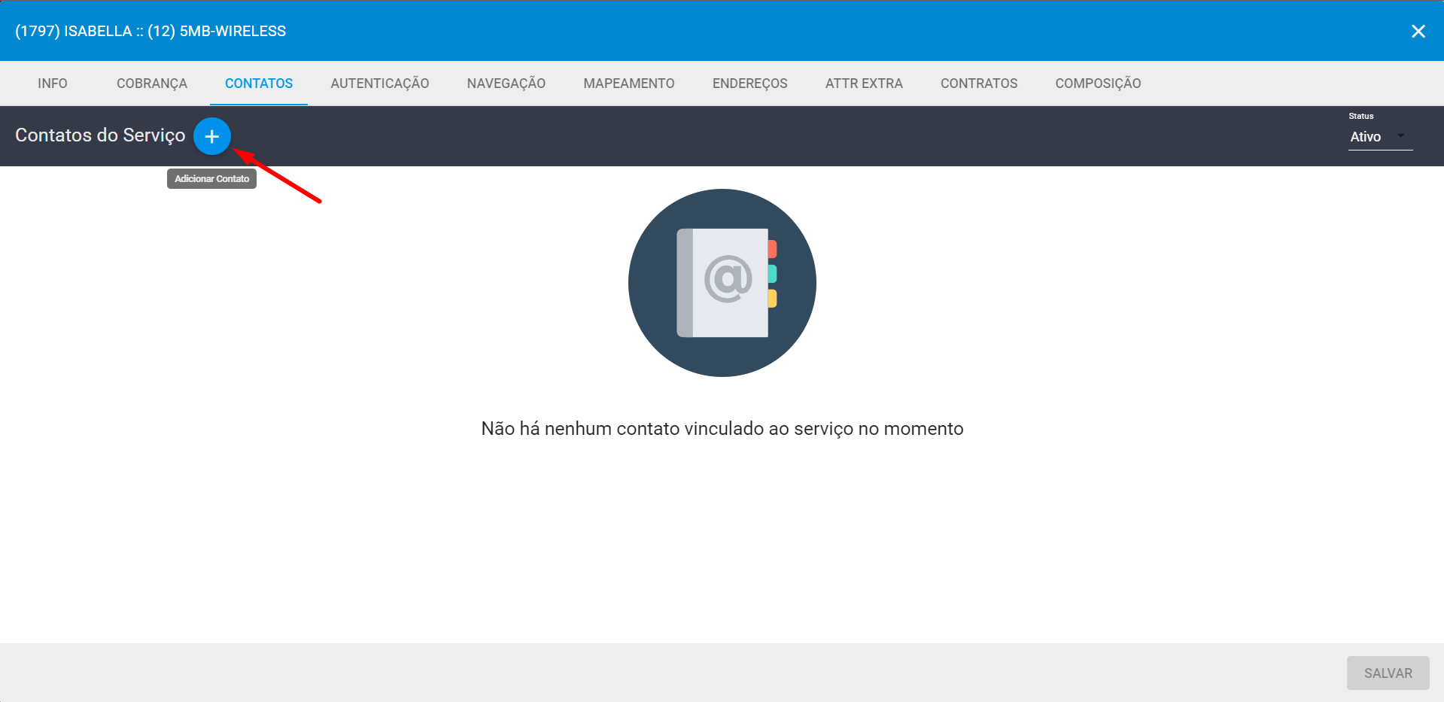Expand the Status dropdown showing Ativo
This screenshot has width=1444, height=702.
[1380, 137]
